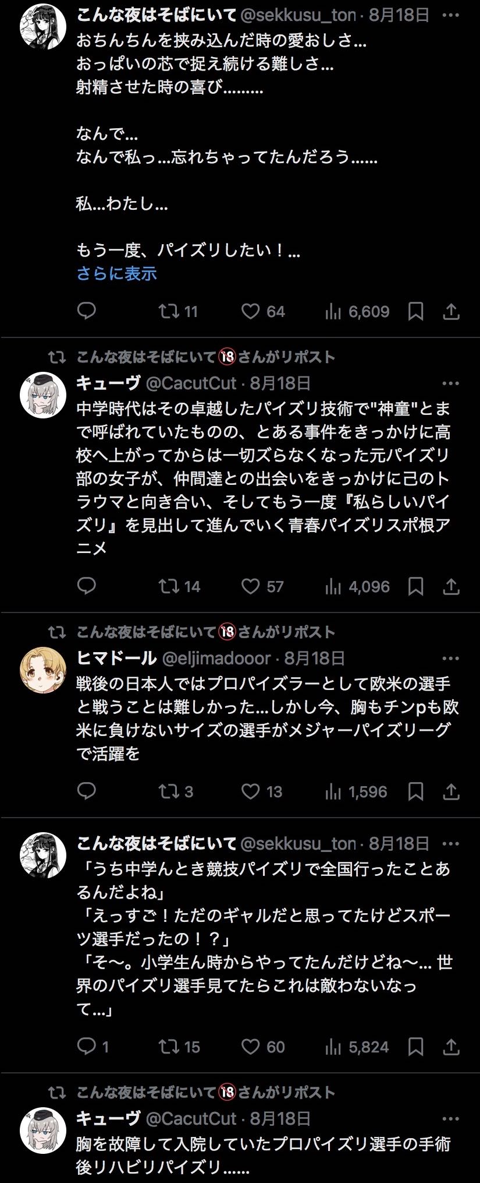Open more options on the 60-like tweet
The width and height of the screenshot is (480, 1183).
pyautogui.click(x=451, y=843)
